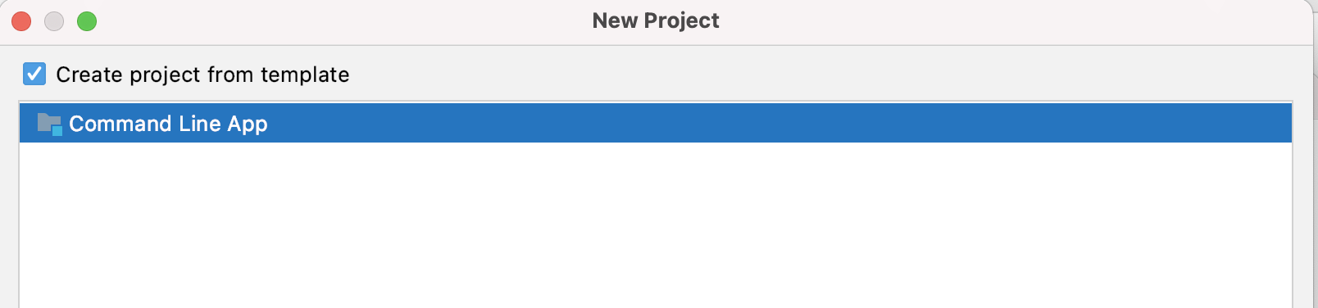The width and height of the screenshot is (1318, 308).
Task: Click the highlighted row's right blank area
Action: [x=779, y=123]
